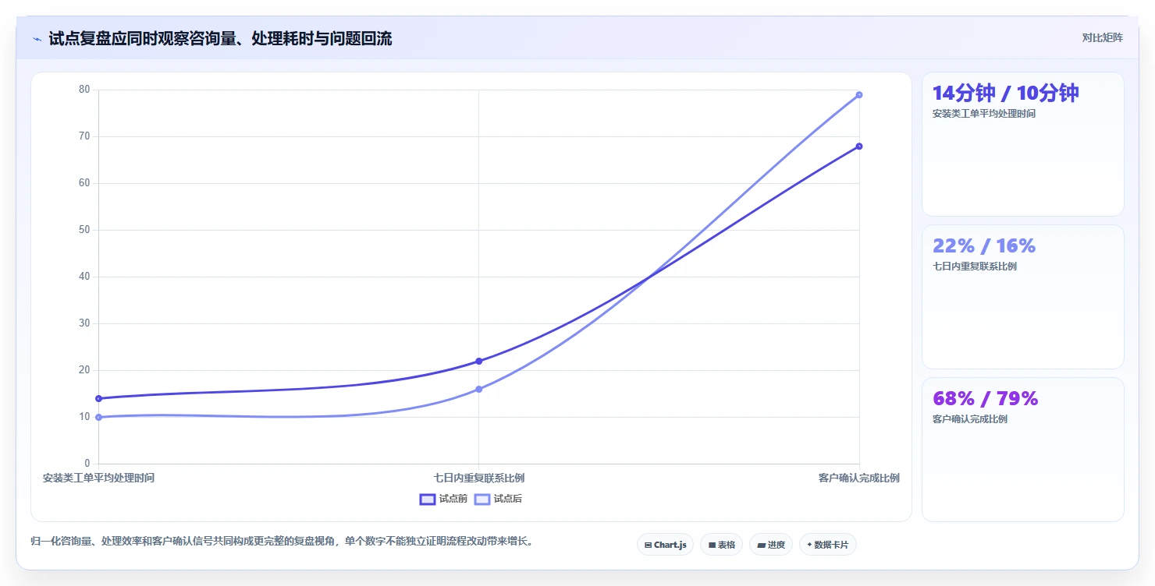1155x586 pixels.
Task: Click the axis label 客户确认完成比例
Action: tap(858, 478)
